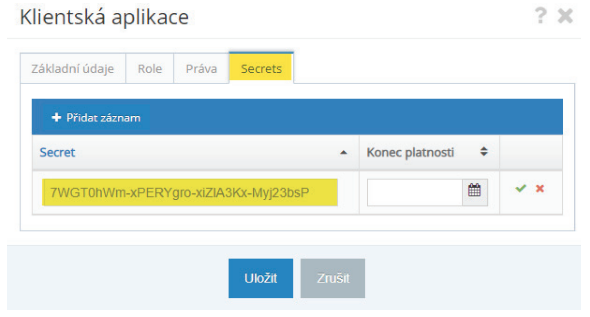This screenshot has width=590, height=317.
Task: Cancel using the Zrušit button
Action: click(333, 278)
